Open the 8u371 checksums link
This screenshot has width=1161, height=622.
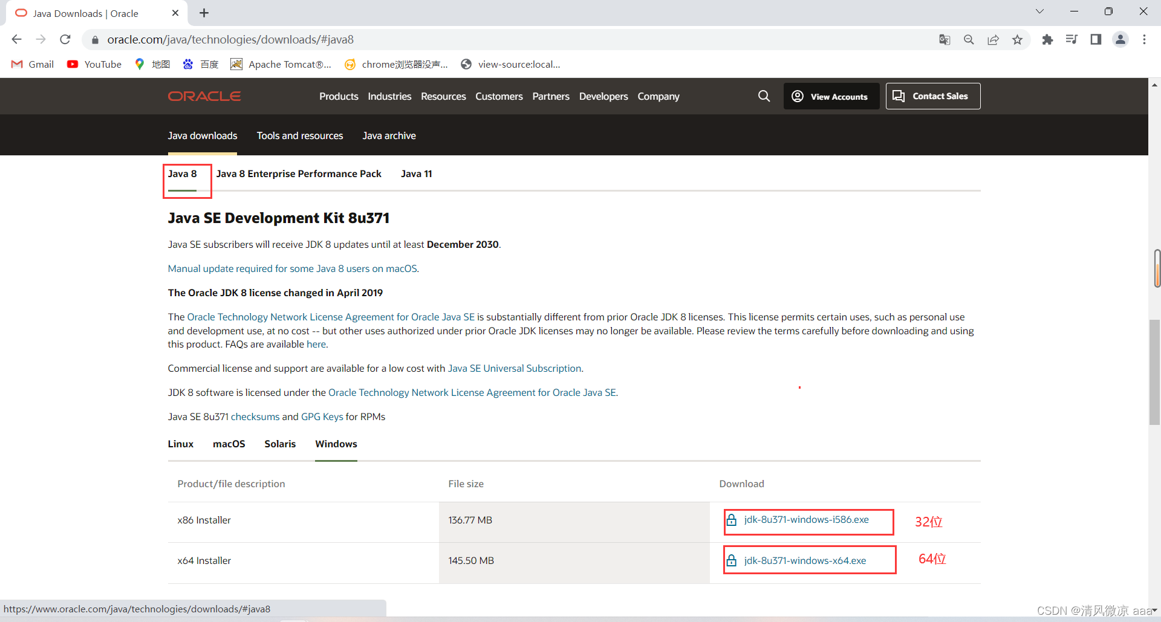255,416
